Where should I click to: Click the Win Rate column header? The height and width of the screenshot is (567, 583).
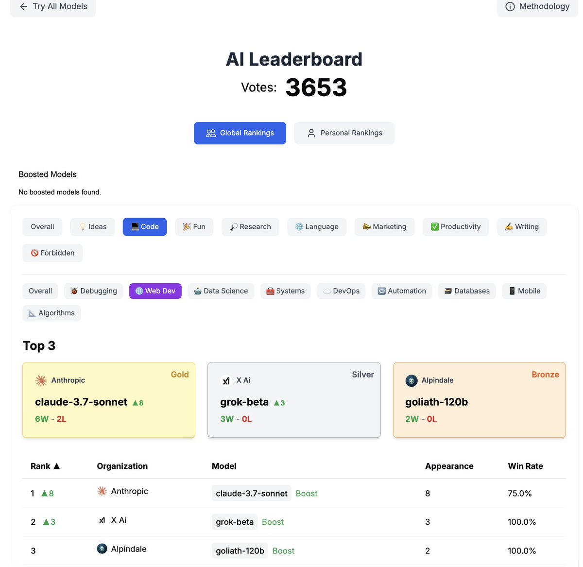(x=526, y=466)
